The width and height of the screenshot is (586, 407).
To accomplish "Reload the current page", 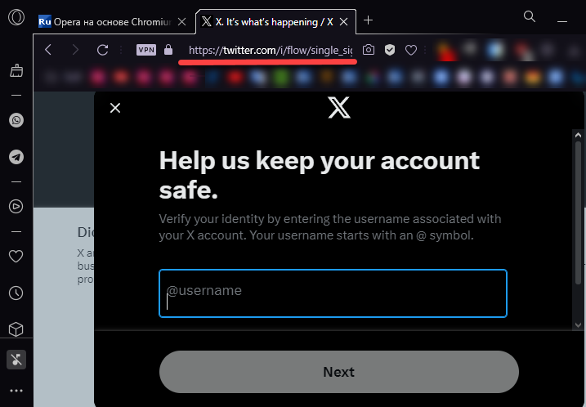I will tap(102, 50).
